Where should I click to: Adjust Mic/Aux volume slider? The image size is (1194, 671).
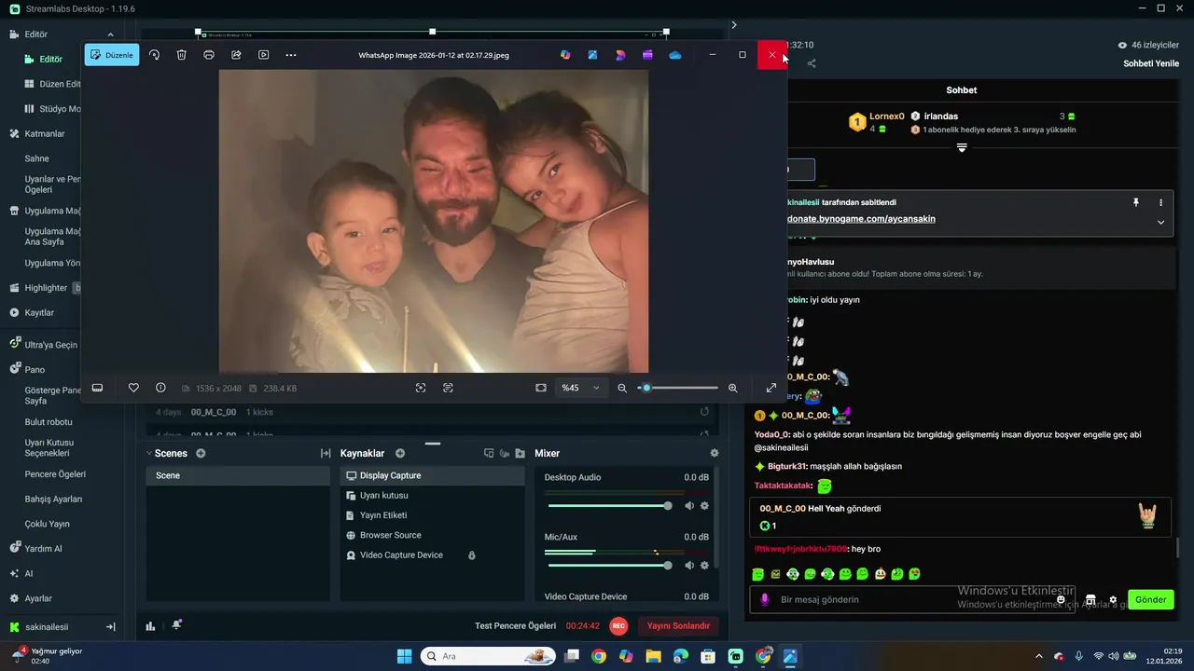(608, 565)
